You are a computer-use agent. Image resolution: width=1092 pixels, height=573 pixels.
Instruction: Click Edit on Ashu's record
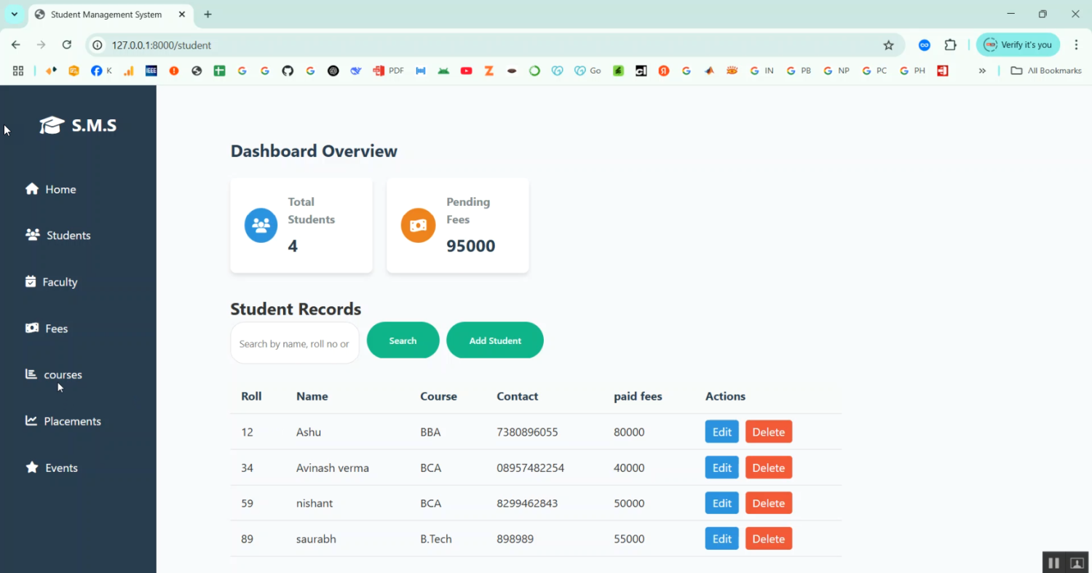click(721, 431)
